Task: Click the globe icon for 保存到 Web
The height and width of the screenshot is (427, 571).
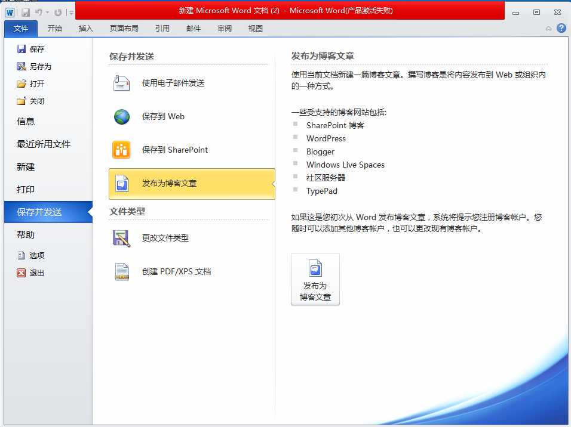Action: tap(122, 117)
